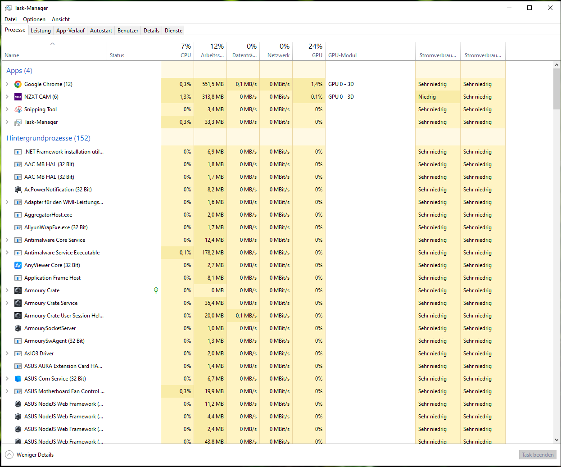Image resolution: width=561 pixels, height=467 pixels.
Task: Click the .NET Framework installation utility icon
Action: click(x=18, y=152)
